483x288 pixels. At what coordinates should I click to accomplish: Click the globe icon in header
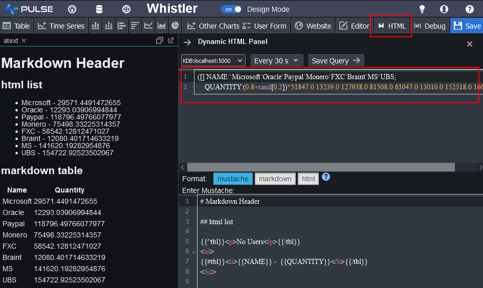(x=126, y=9)
